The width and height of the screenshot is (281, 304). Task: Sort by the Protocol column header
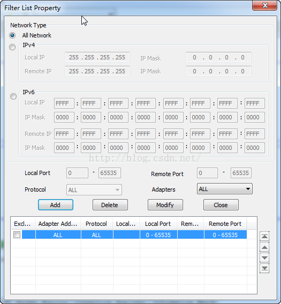click(96, 224)
